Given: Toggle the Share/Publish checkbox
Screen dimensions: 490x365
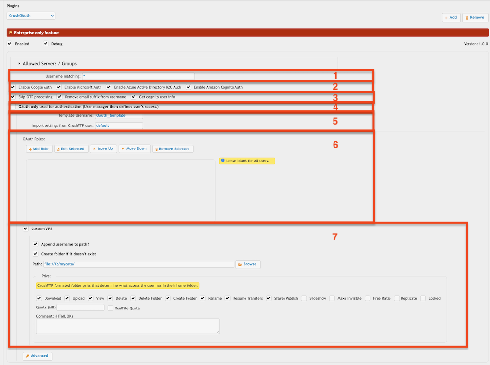Looking at the screenshot, I should (x=269, y=298).
